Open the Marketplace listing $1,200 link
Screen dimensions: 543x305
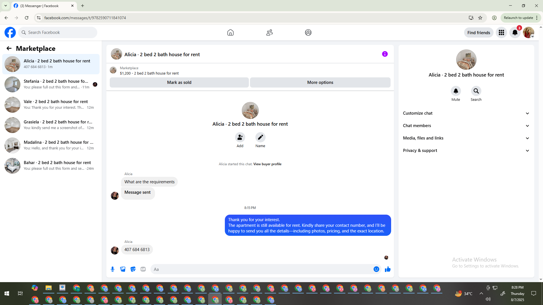tap(149, 73)
